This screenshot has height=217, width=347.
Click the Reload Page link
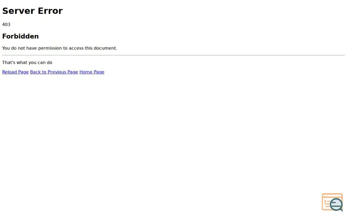[x=16, y=72]
